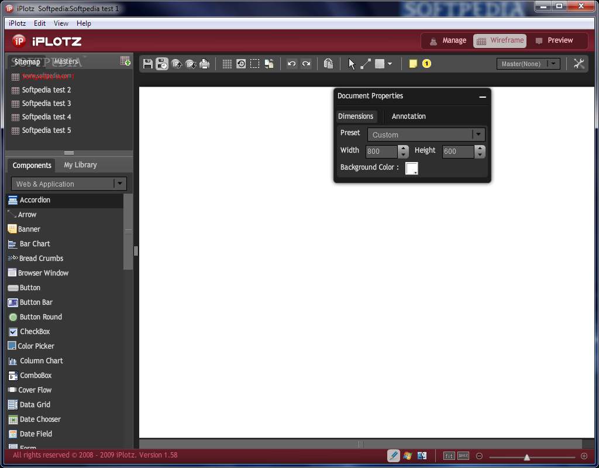Open the iPlotz menu
599x468 pixels.
pos(17,23)
